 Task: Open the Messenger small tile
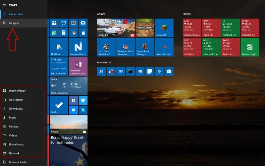73,110
